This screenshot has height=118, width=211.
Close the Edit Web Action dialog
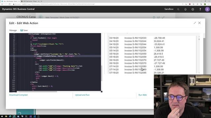pos(199,23)
